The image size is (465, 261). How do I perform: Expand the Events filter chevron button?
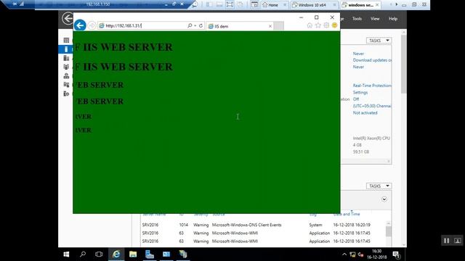tap(384, 199)
